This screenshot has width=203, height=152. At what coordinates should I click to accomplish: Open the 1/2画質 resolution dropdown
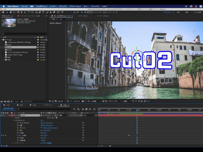(x=95, y=101)
